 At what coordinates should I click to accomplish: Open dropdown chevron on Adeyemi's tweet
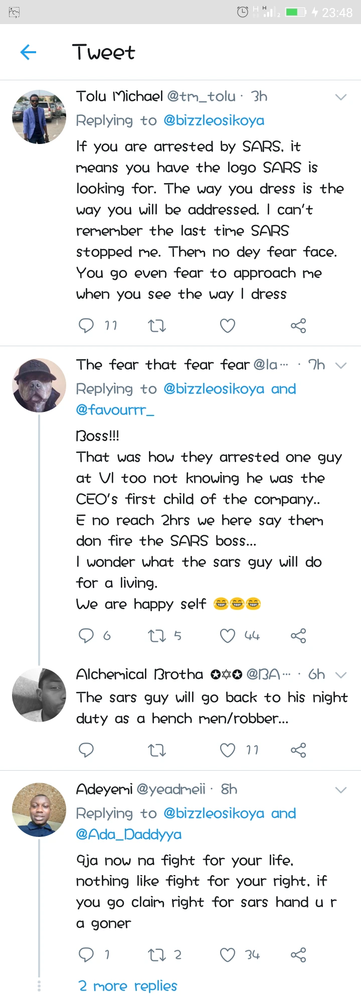[x=341, y=790]
